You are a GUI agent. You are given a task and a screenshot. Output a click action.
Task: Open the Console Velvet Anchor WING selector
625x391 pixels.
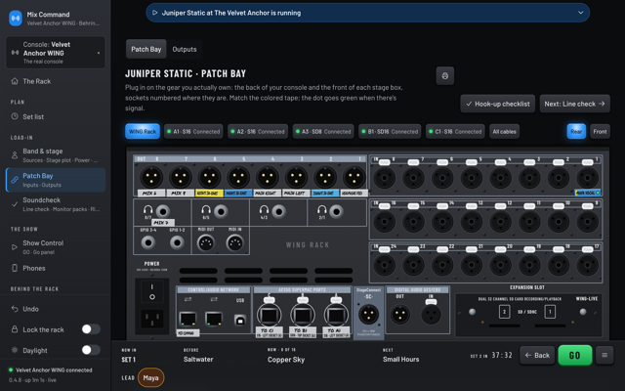pos(56,53)
